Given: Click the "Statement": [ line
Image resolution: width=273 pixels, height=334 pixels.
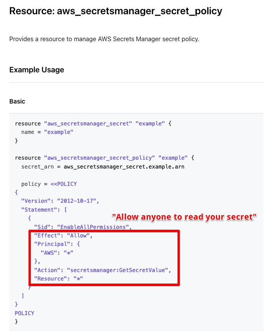Looking at the screenshot, I should [44, 210].
